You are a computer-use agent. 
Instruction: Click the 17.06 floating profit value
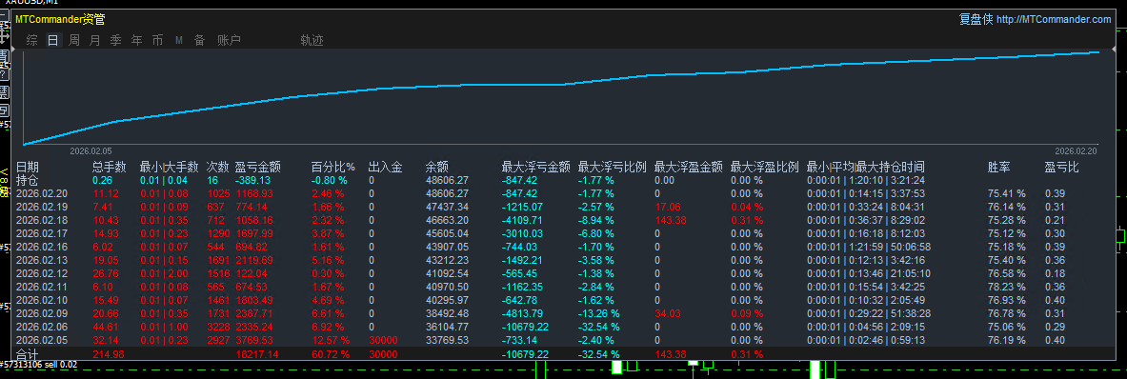(668, 207)
